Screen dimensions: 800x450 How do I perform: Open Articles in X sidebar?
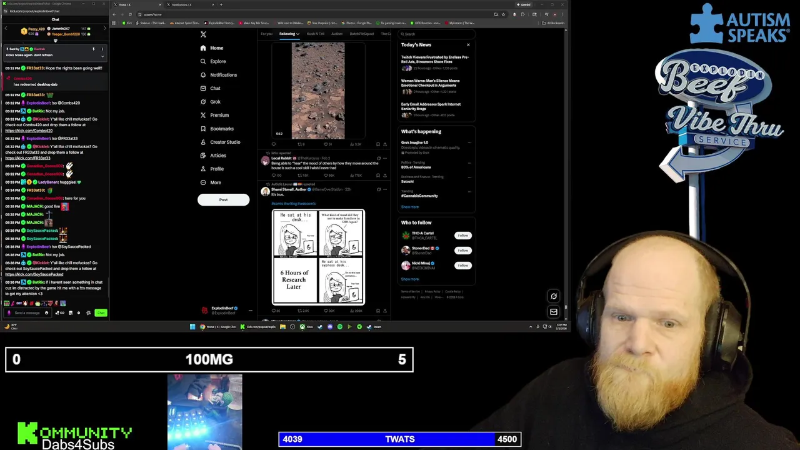[213, 156]
